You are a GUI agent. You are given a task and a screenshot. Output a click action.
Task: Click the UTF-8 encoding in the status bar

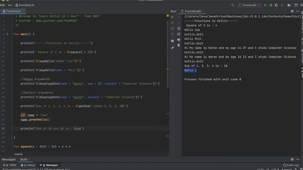click(x=276, y=169)
